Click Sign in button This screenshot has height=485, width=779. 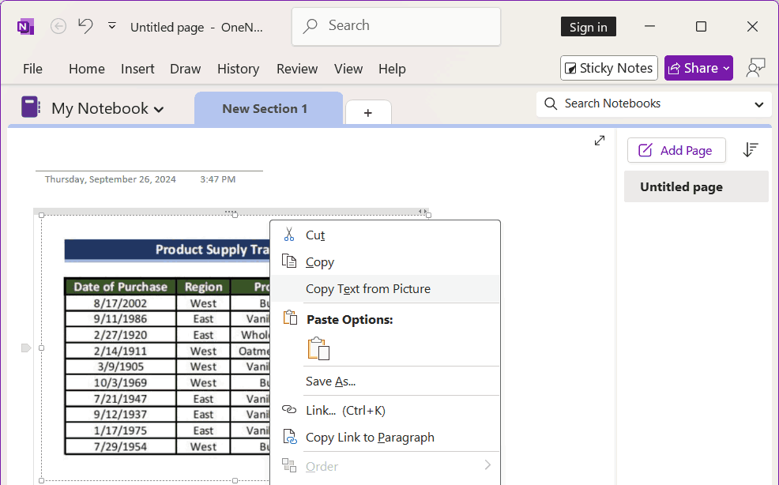pyautogui.click(x=589, y=27)
